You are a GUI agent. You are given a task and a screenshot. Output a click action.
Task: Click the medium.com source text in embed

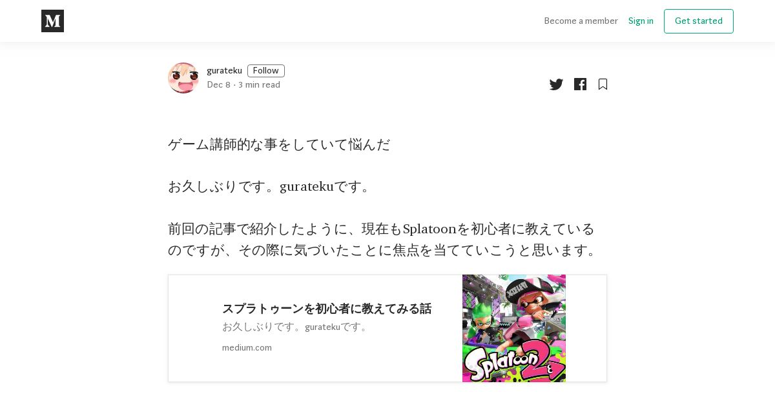pos(247,347)
